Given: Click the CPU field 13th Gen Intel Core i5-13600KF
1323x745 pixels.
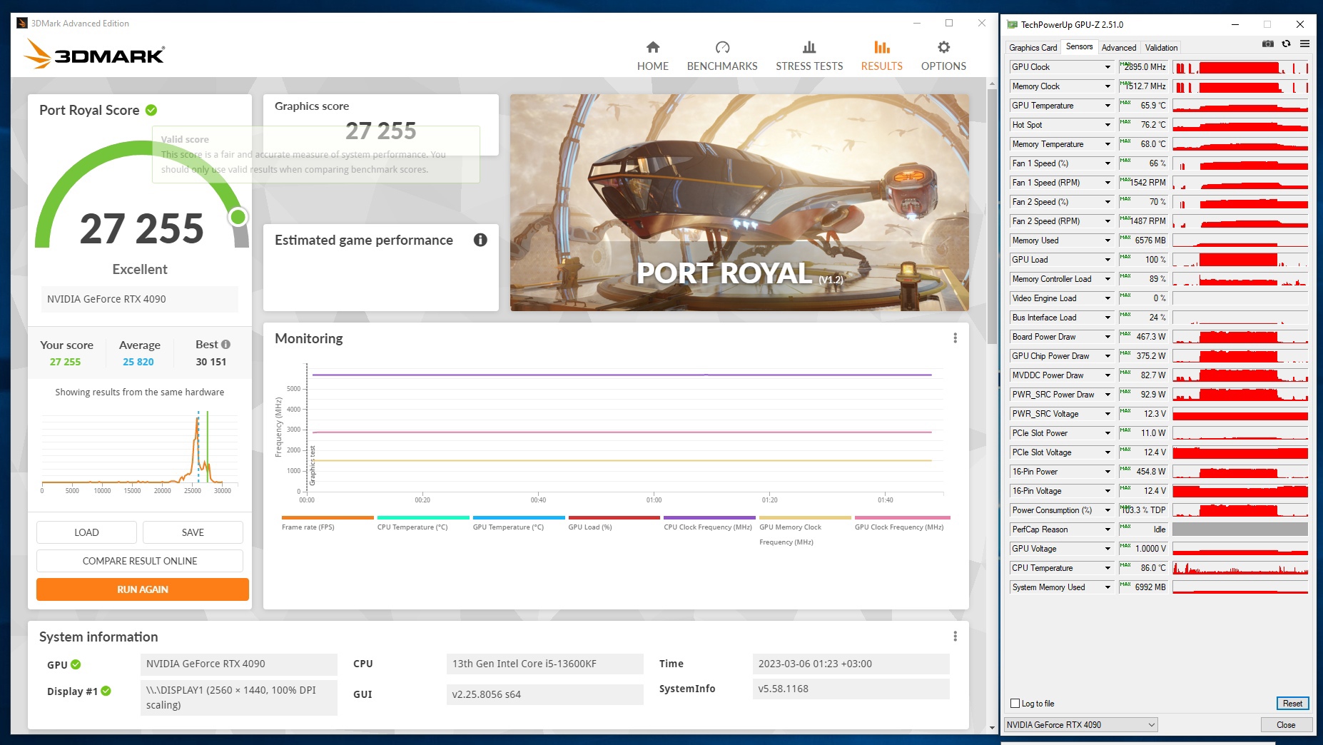Looking at the screenshot, I should click(x=544, y=664).
